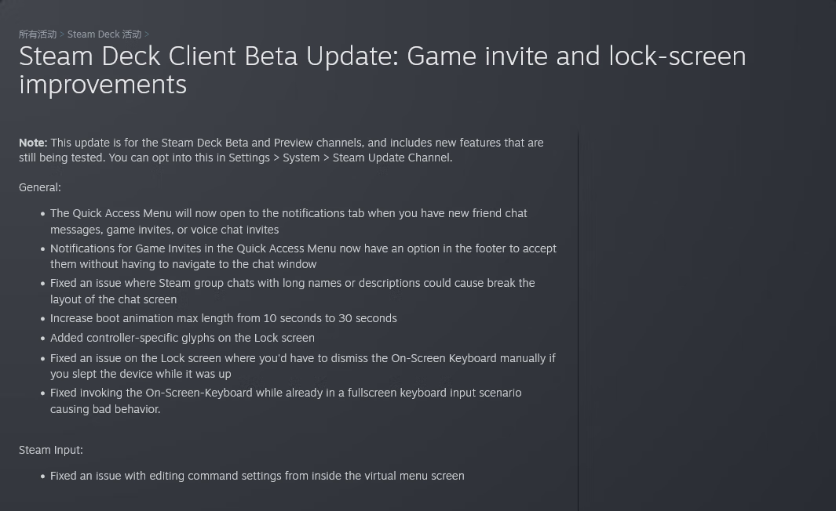The height and width of the screenshot is (511, 836).
Task: Click the chevron after 所有活动 breadcrumb
Action: [x=62, y=34]
